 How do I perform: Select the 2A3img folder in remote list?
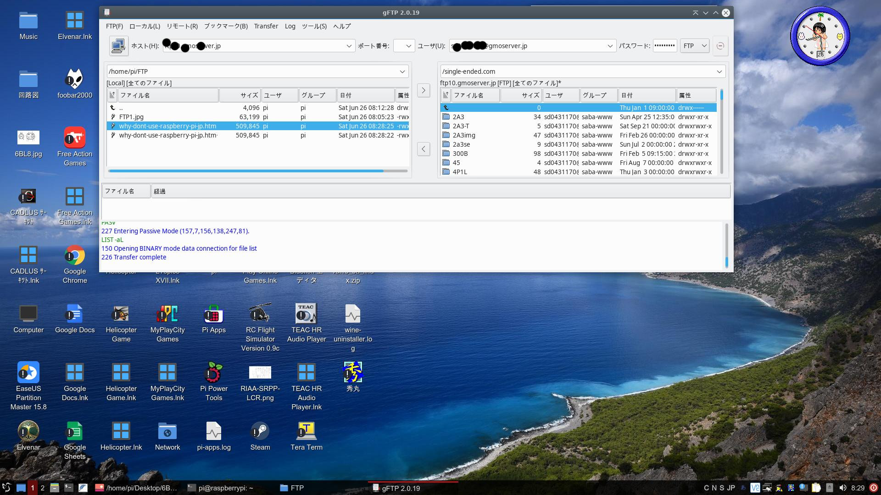pos(464,135)
